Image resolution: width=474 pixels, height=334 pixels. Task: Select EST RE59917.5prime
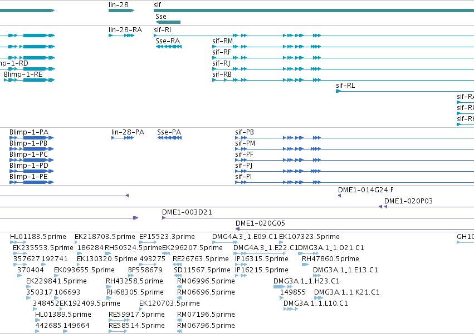pos(136,315)
